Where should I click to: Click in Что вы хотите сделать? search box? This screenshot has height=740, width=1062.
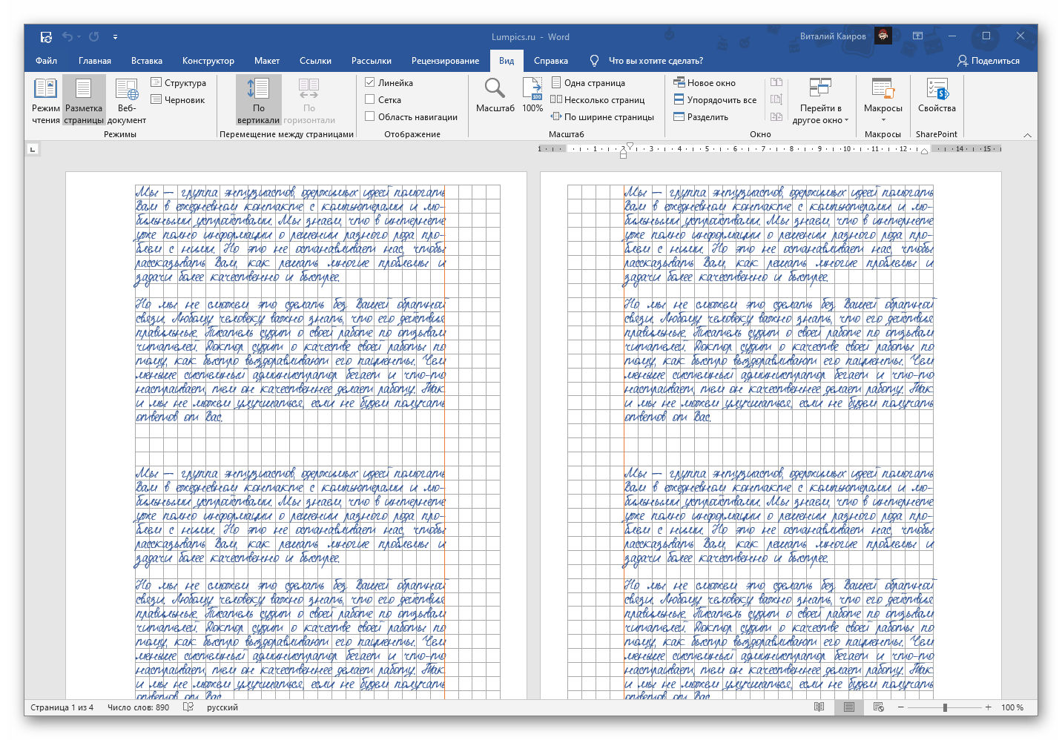[656, 61]
